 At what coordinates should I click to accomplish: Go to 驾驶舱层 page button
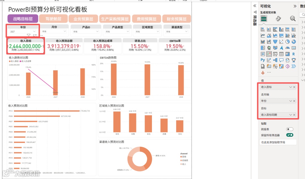click(x=53, y=19)
